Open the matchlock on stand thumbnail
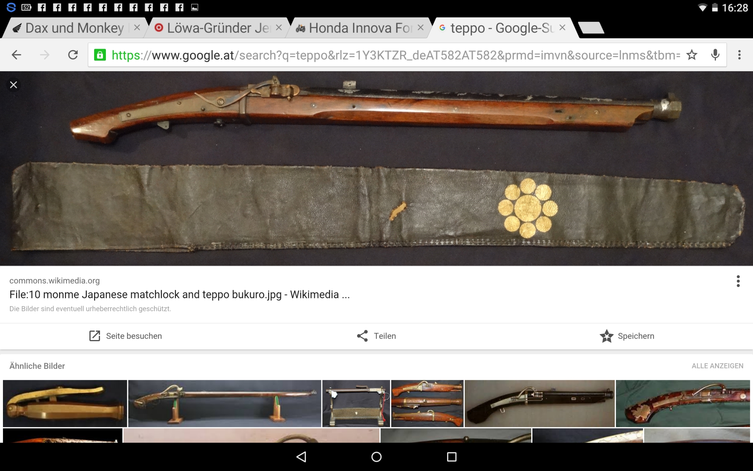This screenshot has width=753, height=471. 224,403
